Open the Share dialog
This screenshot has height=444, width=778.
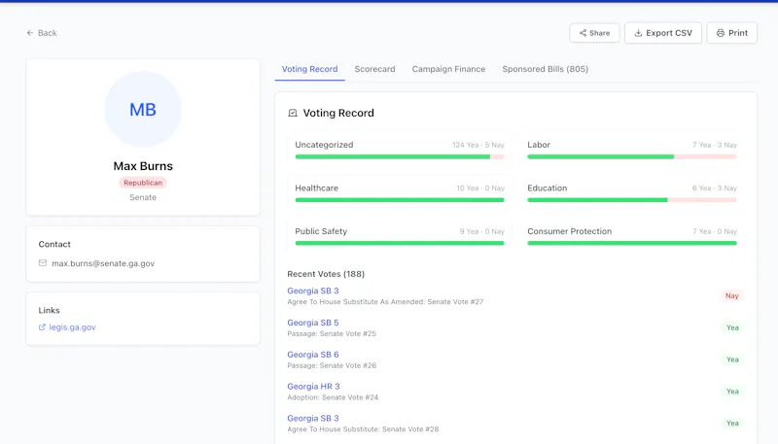[x=594, y=33]
